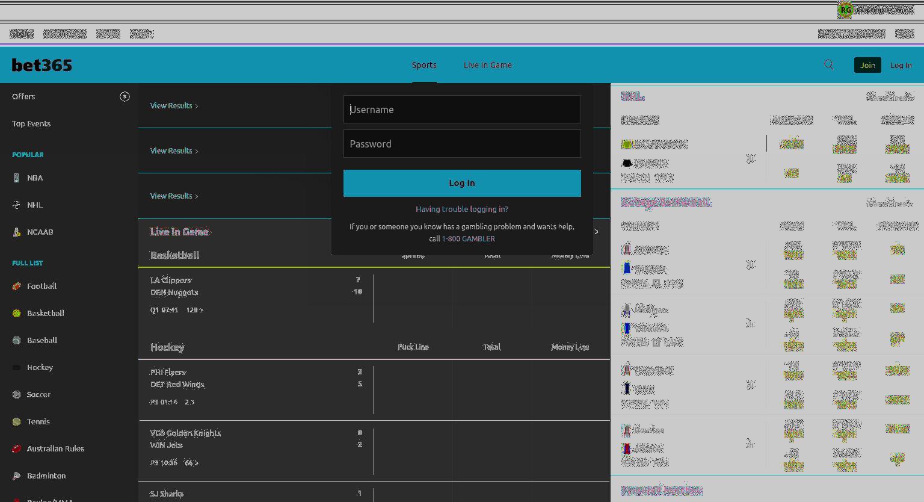The width and height of the screenshot is (924, 502).
Task: Click the Basketball section heading
Action: (x=174, y=255)
